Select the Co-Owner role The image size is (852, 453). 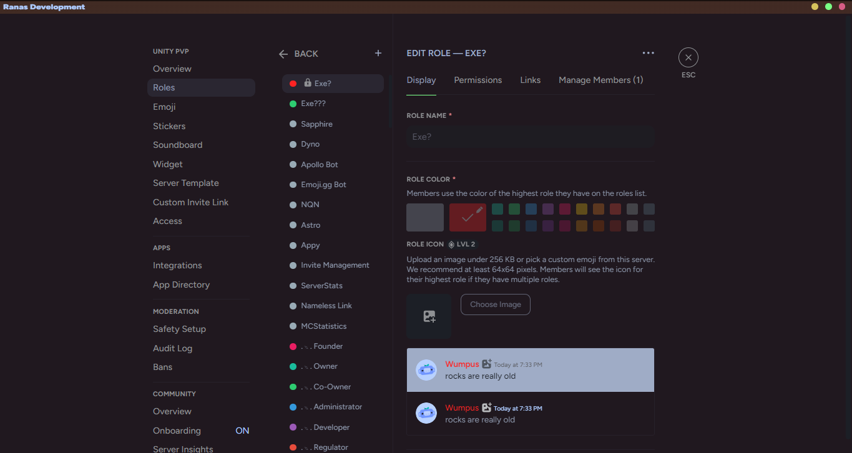coord(333,387)
